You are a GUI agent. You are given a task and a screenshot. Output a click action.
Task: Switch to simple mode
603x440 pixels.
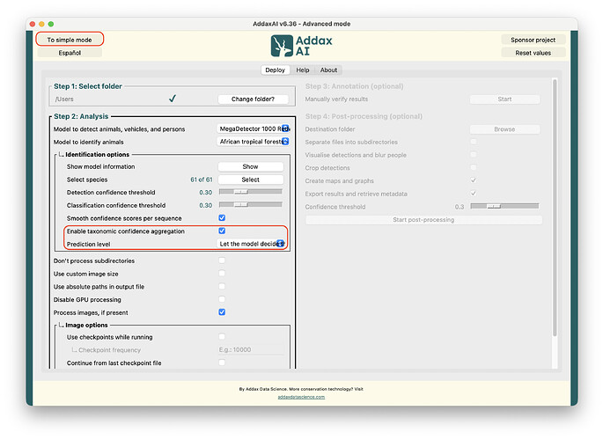click(70, 40)
